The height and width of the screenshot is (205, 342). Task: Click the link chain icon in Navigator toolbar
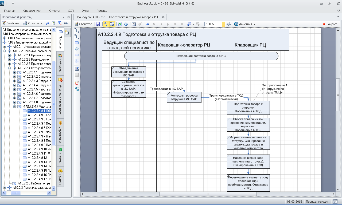point(66,23)
